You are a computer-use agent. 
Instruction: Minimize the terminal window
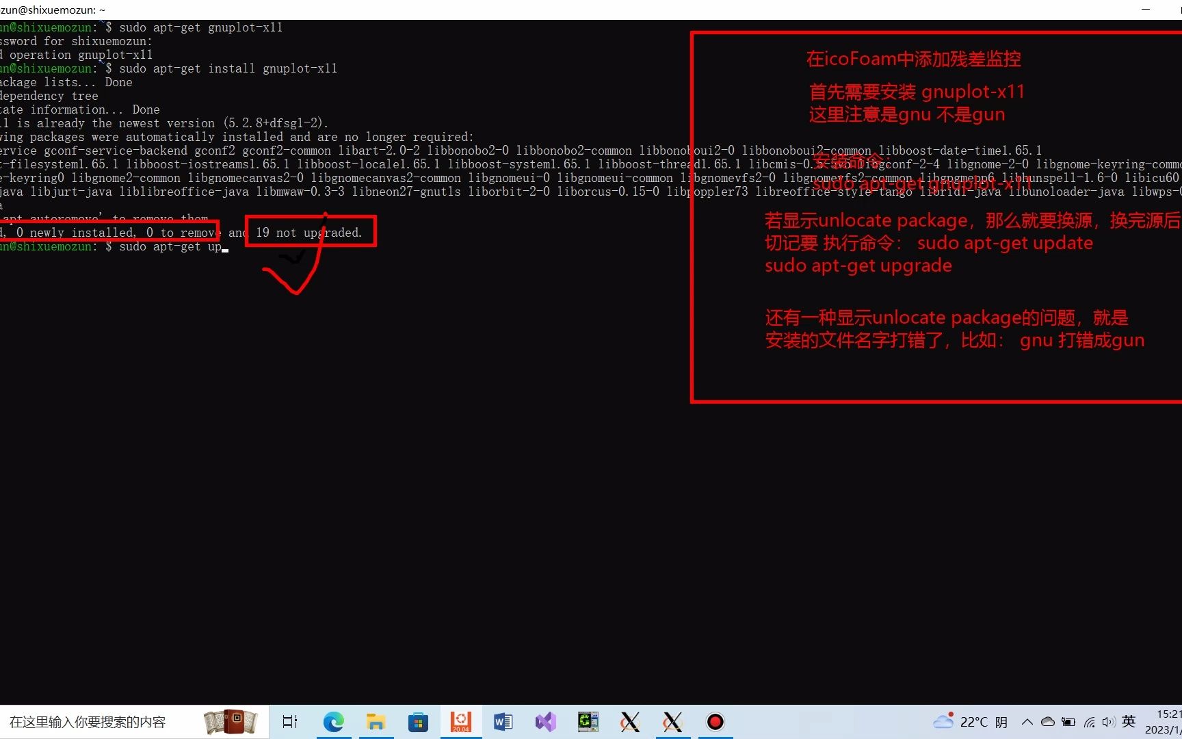click(x=1146, y=10)
